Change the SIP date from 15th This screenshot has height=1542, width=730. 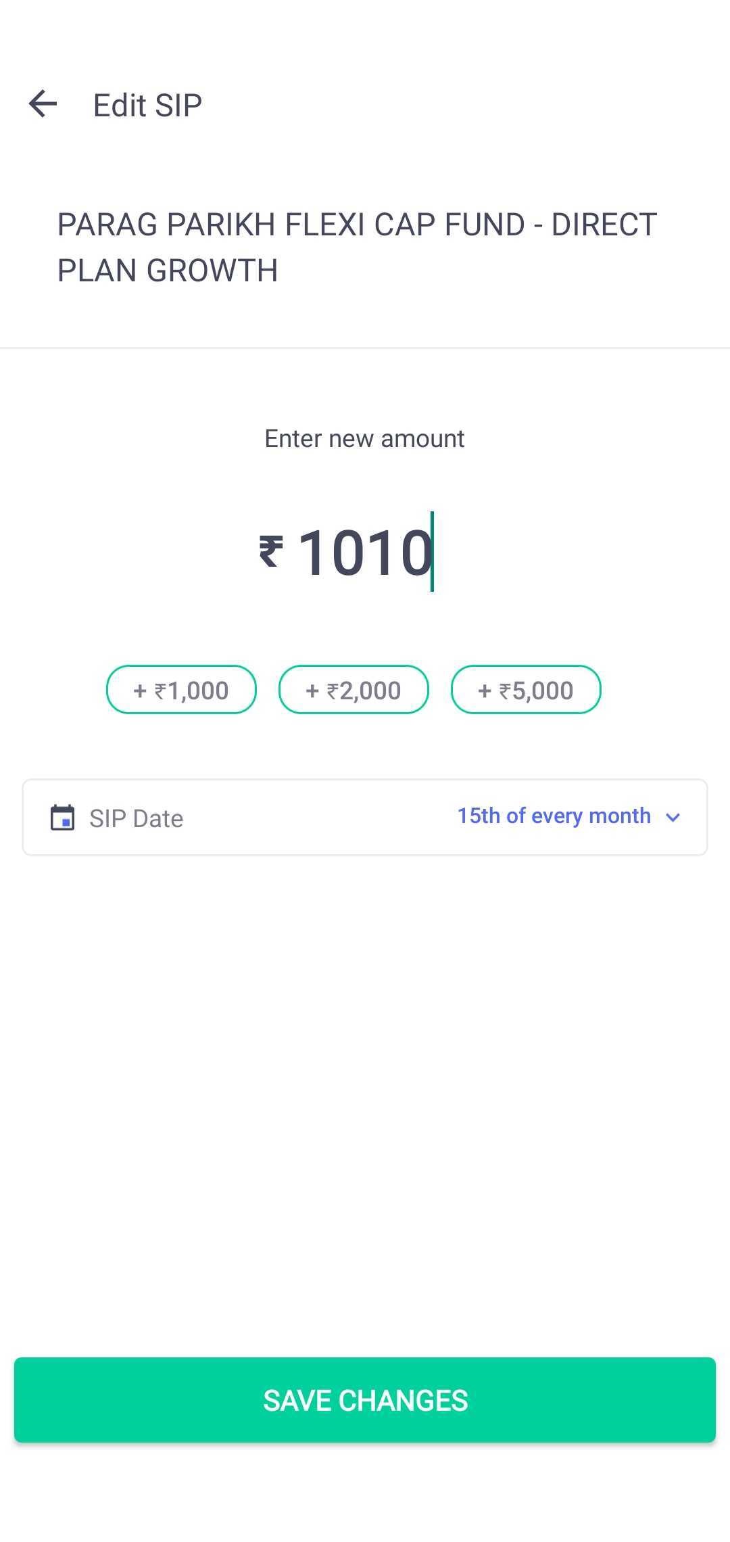pos(554,816)
